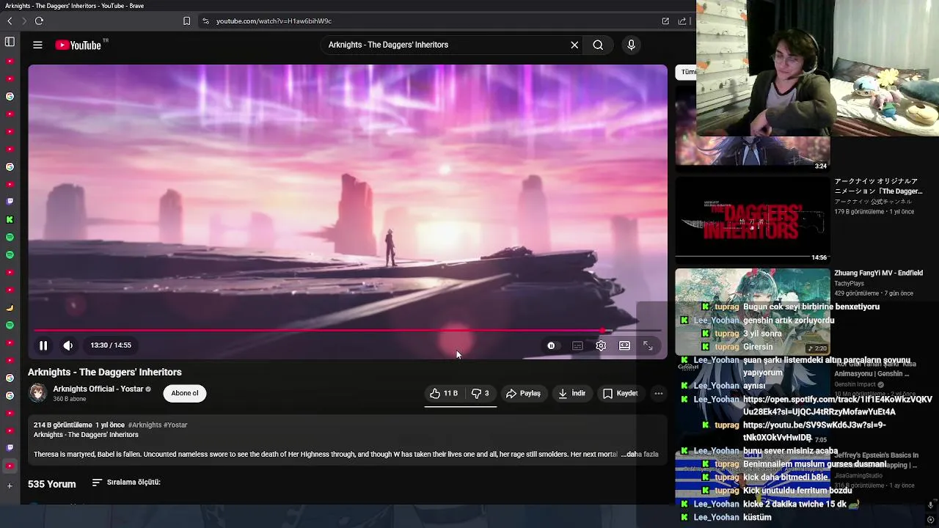
Task: Click the bookmark icon beside the address bar
Action: pyautogui.click(x=186, y=21)
